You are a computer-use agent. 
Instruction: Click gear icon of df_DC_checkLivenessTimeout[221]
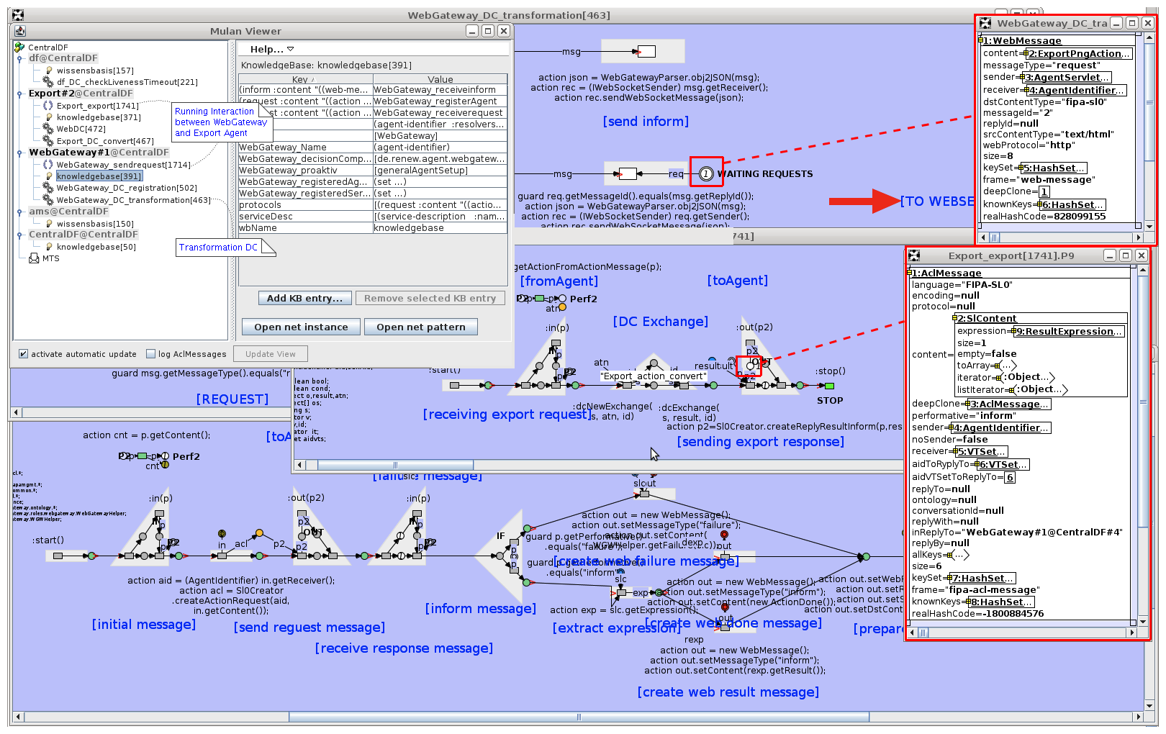(48, 82)
